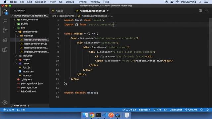The height and width of the screenshot is (119, 212).
Task: Open the Trash in the Dock
Action: [x=127, y=115]
